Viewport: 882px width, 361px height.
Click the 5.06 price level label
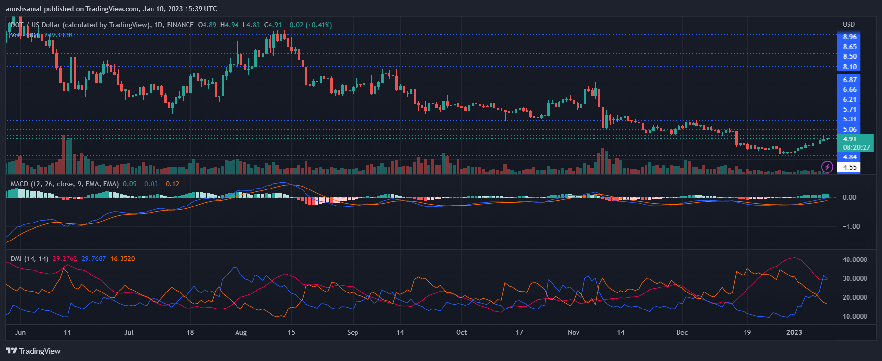[849, 129]
